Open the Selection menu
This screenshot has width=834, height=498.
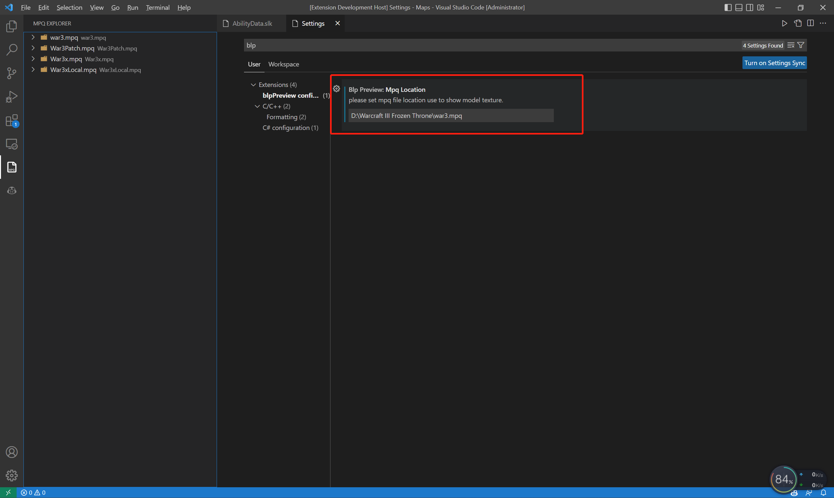69,7
